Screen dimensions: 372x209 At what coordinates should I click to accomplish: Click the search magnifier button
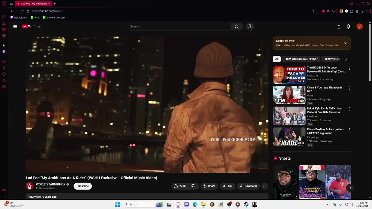pos(237,26)
